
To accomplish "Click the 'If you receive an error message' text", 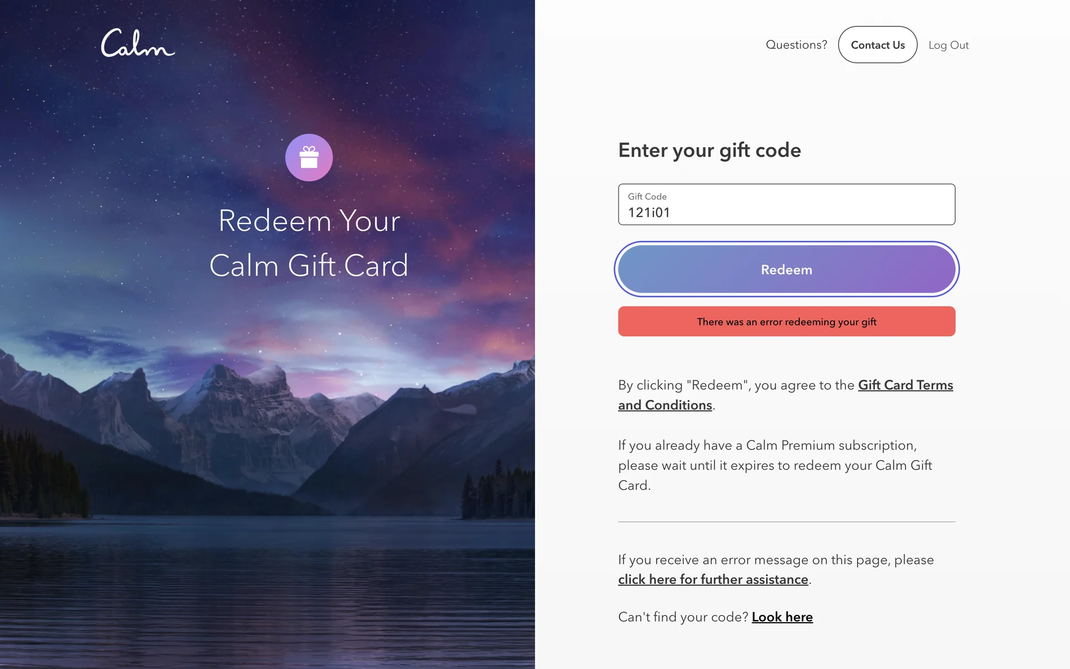I will (776, 560).
